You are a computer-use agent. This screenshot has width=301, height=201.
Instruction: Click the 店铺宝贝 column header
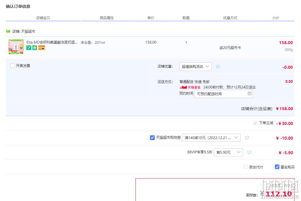point(43,18)
